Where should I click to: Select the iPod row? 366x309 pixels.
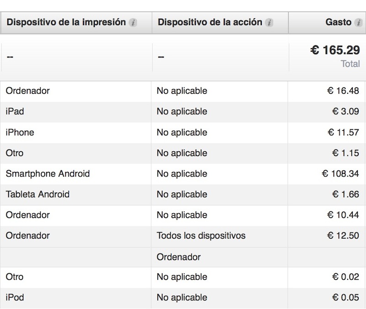pyautogui.click(x=183, y=298)
